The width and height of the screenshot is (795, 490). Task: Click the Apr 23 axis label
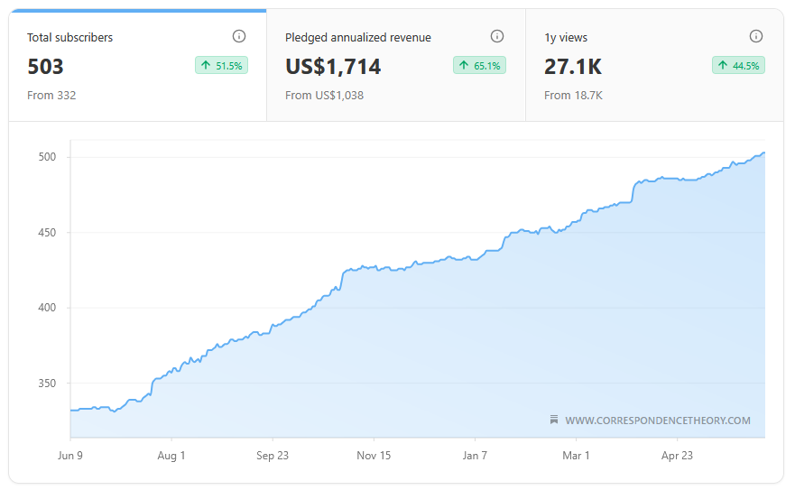[677, 456]
